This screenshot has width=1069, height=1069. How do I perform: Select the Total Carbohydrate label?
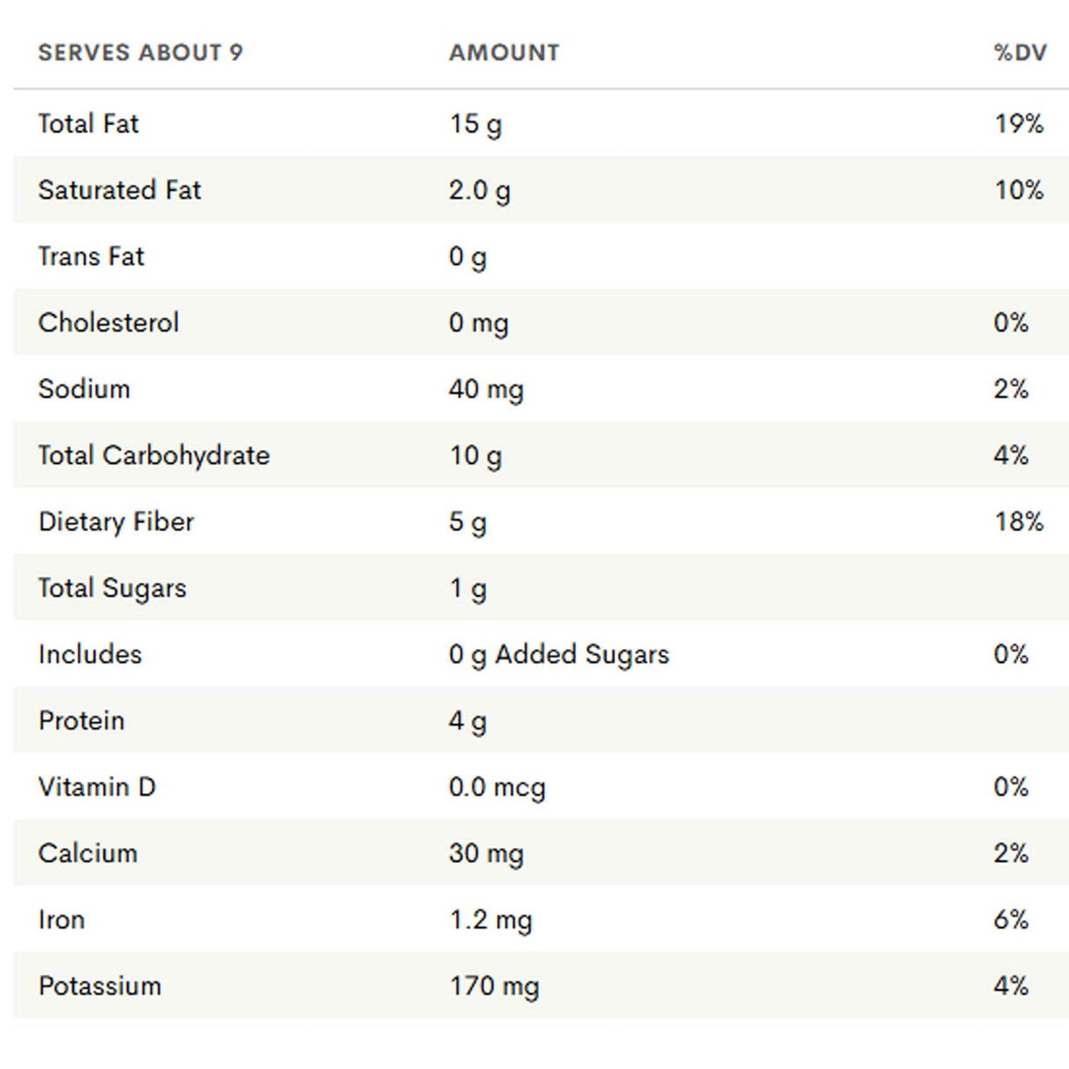coord(154,455)
